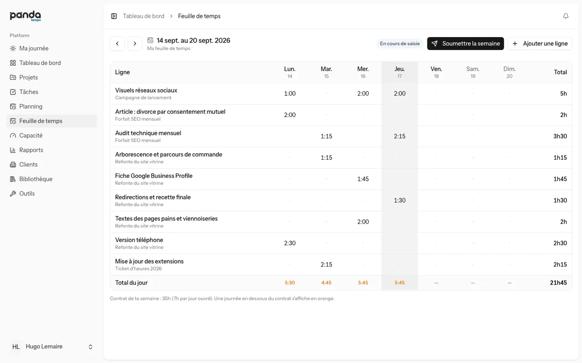Open Hugo Lemaire account switcher
The height and width of the screenshot is (363, 582).
tap(51, 347)
